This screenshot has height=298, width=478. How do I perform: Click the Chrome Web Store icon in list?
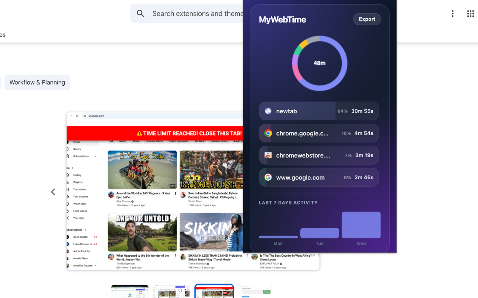pyautogui.click(x=268, y=155)
